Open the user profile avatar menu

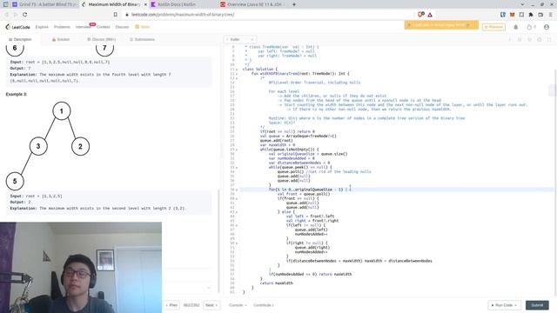(547, 27)
